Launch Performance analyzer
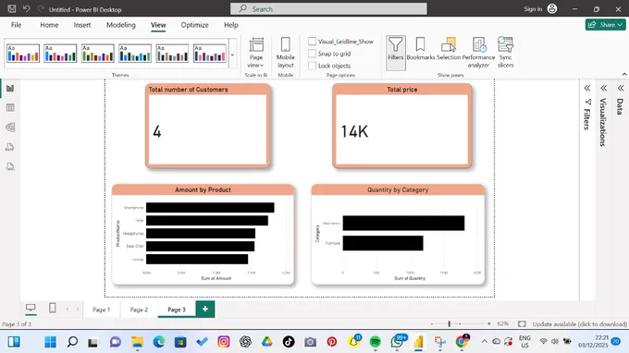 [478, 52]
